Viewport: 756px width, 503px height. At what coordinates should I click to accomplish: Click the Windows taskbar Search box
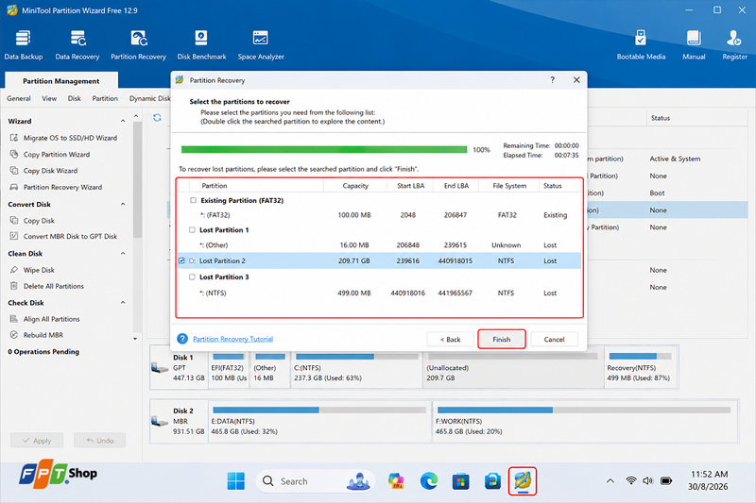point(316,481)
